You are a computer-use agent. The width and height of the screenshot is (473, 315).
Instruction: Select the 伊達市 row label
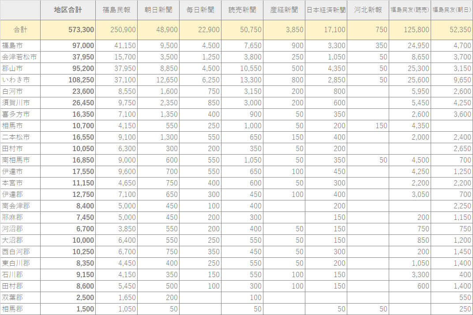pos(20,172)
